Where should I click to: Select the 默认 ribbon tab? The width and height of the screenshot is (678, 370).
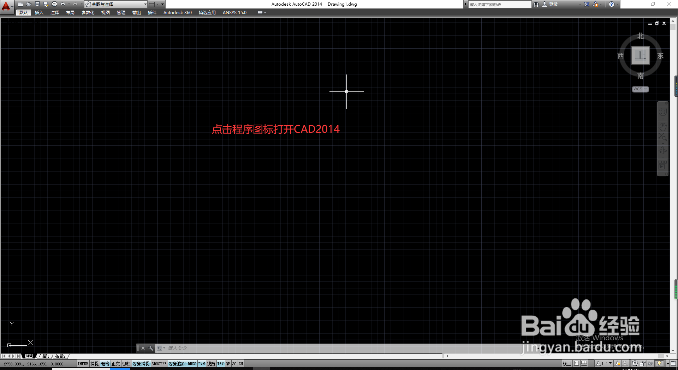pos(24,13)
